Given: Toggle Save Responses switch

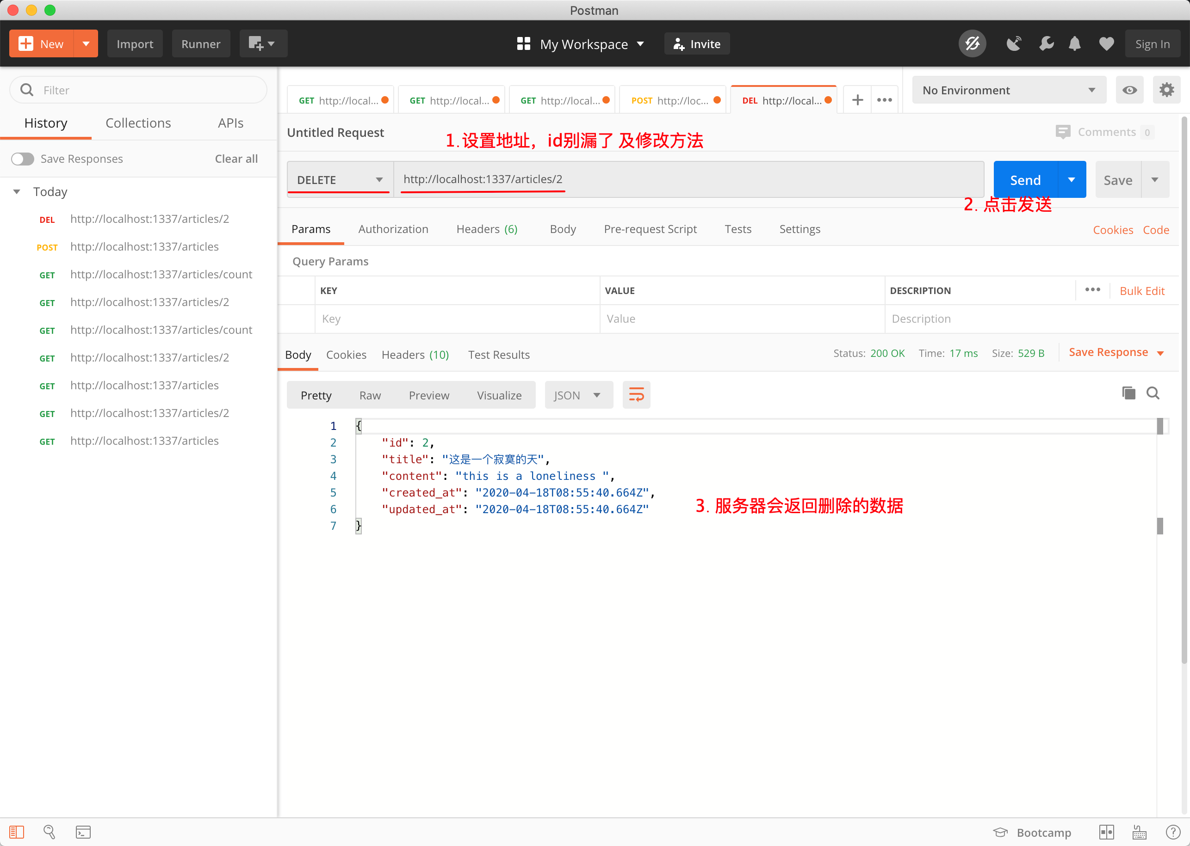Looking at the screenshot, I should click(x=22, y=159).
